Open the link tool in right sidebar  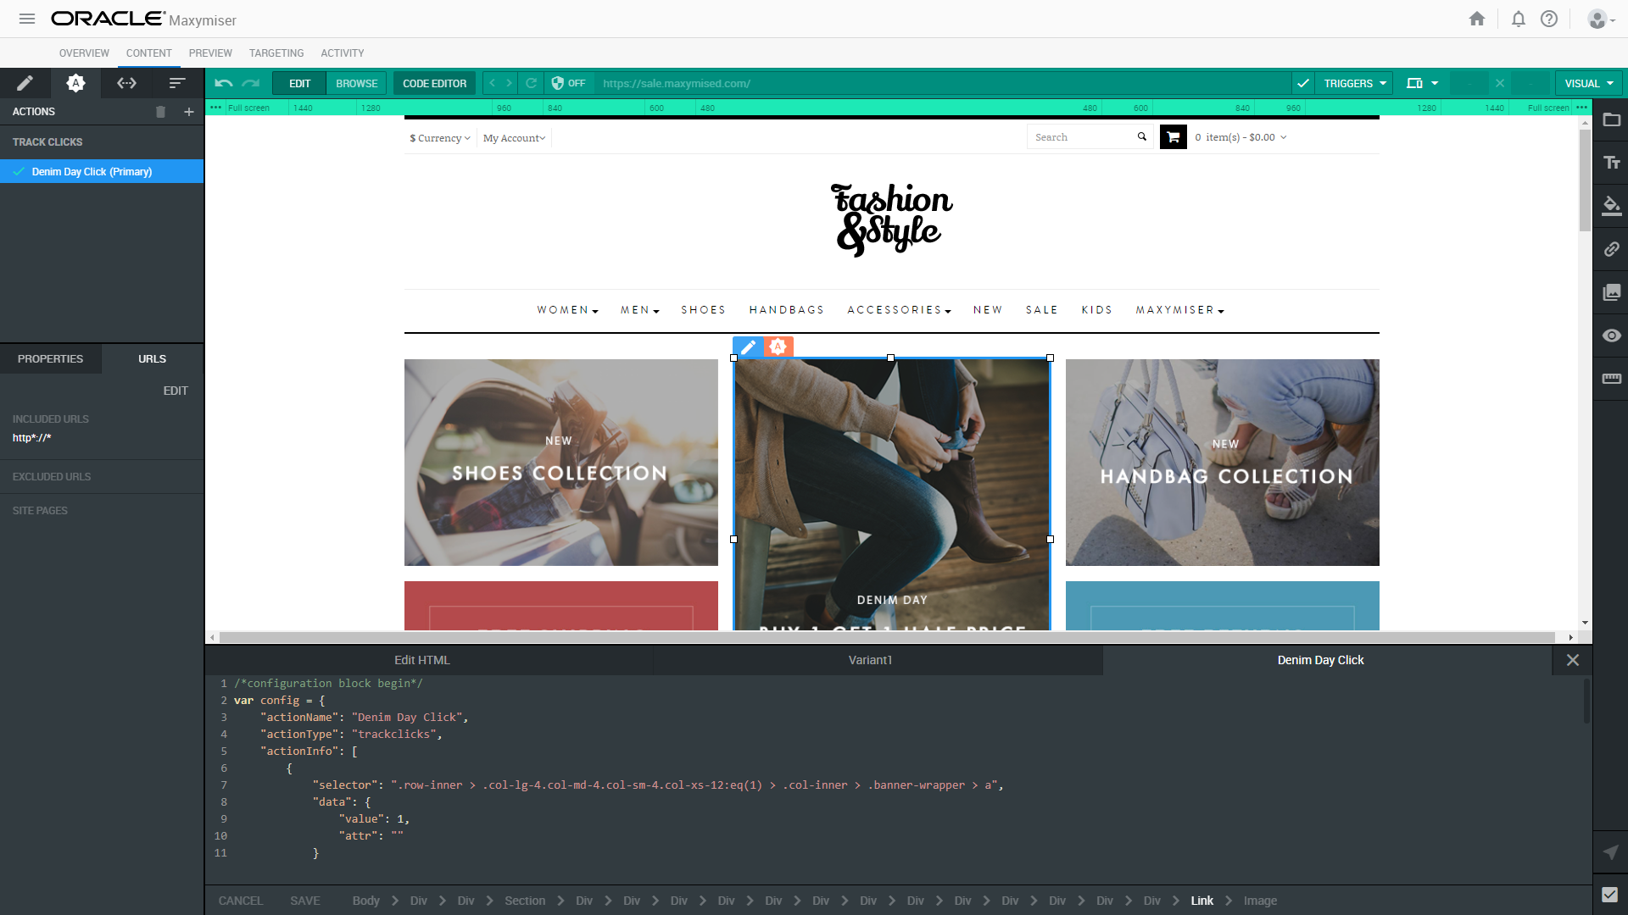pyautogui.click(x=1611, y=249)
